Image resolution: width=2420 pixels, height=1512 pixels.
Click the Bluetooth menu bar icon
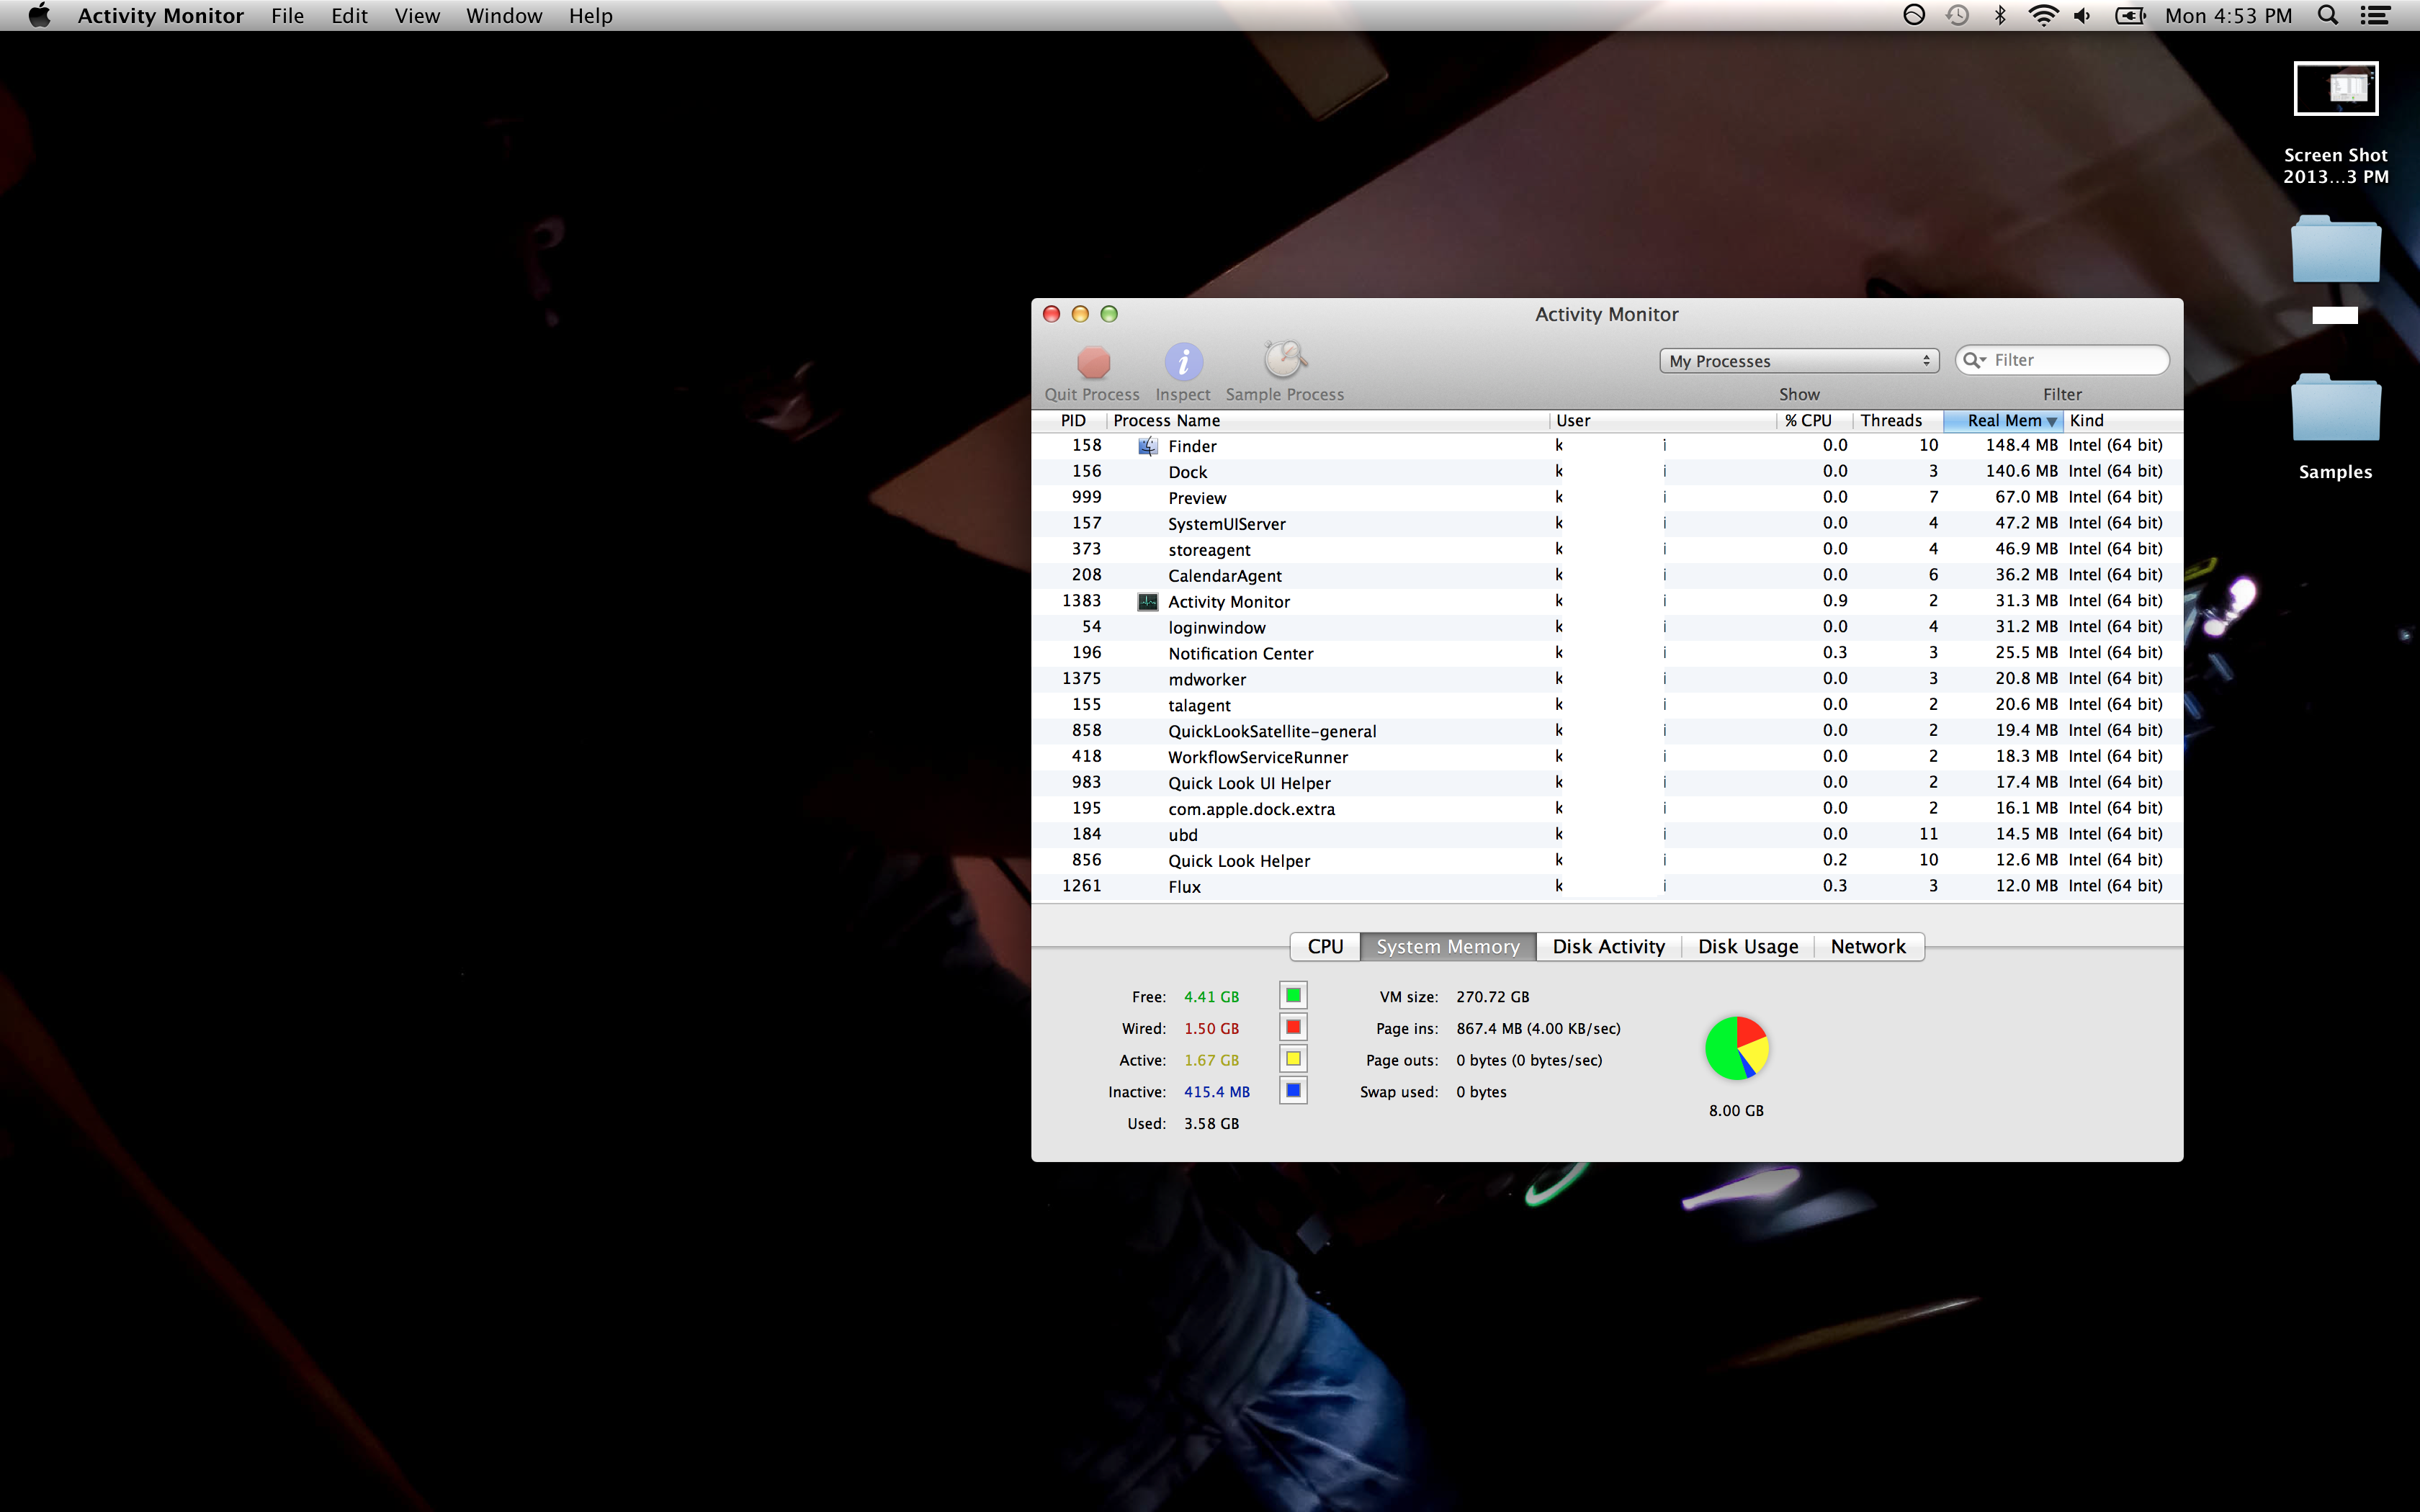(x=1999, y=15)
